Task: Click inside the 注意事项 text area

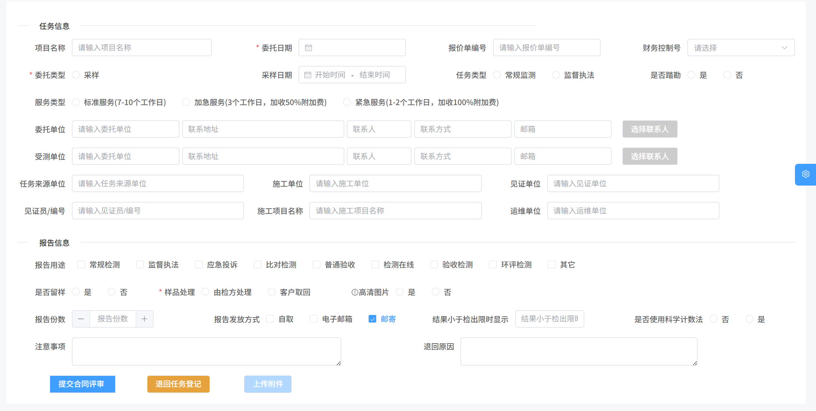Action: [206, 351]
